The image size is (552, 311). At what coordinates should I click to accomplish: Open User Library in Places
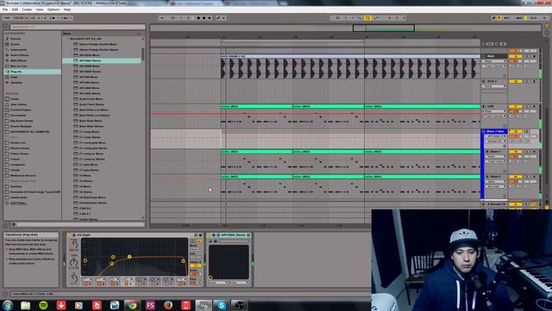click(19, 105)
